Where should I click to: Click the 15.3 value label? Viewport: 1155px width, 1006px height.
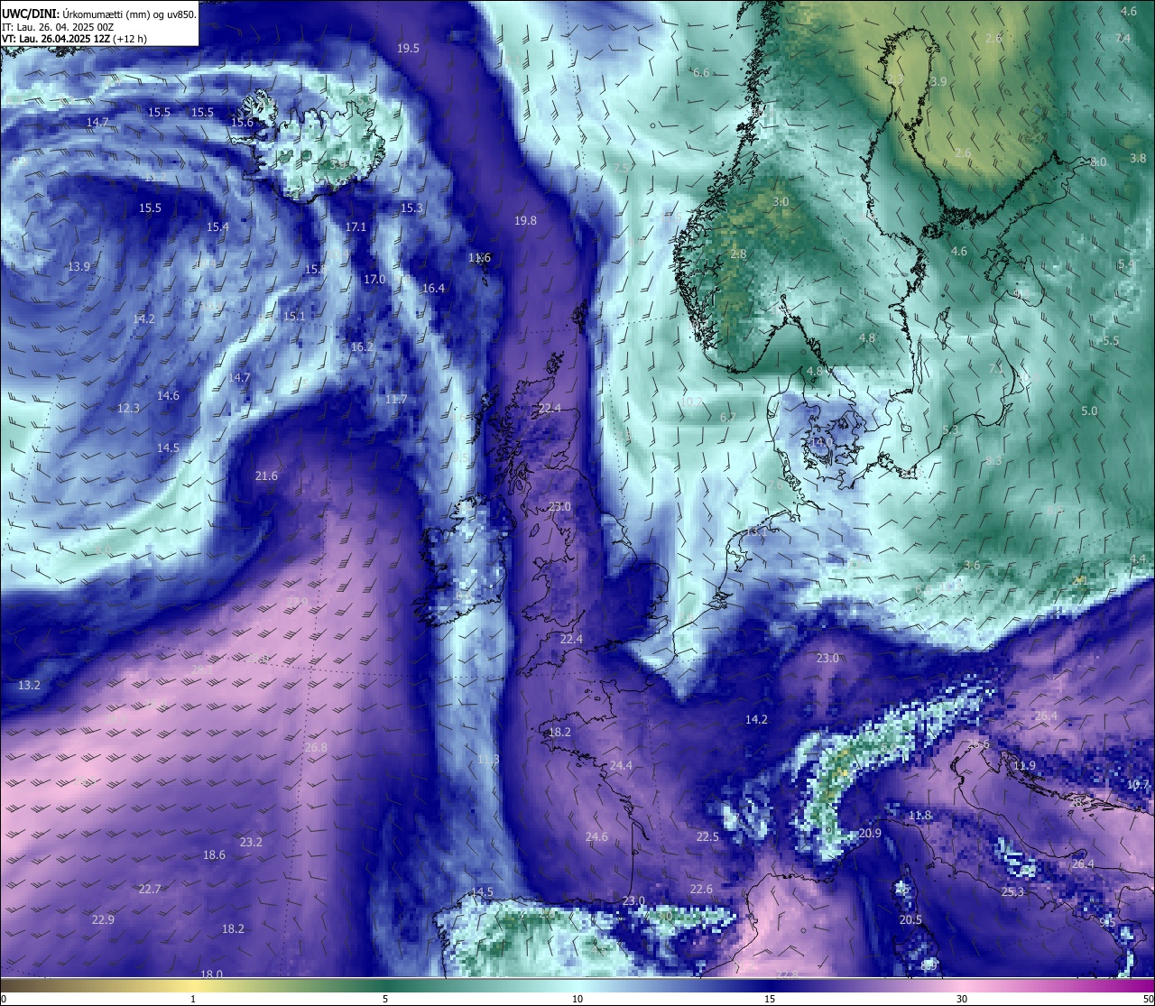pyautogui.click(x=411, y=208)
